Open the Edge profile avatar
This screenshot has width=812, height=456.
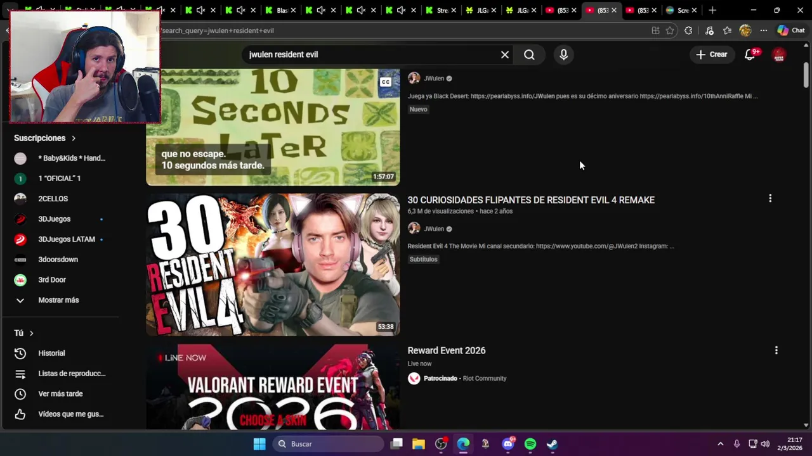tap(745, 30)
